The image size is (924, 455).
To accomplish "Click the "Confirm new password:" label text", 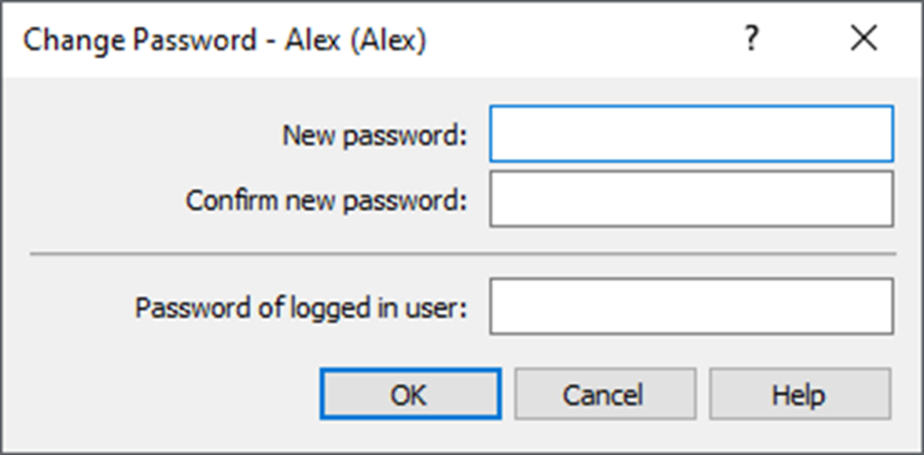I will coord(327,200).
